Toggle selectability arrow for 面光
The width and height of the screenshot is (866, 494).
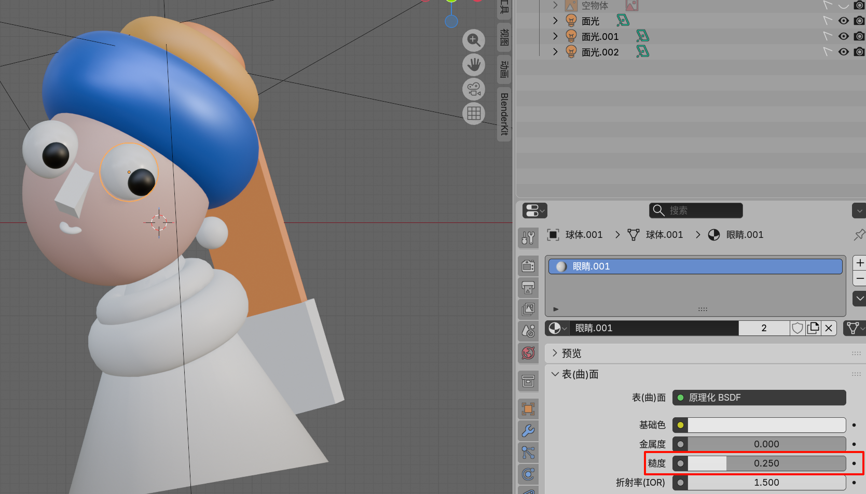(828, 21)
